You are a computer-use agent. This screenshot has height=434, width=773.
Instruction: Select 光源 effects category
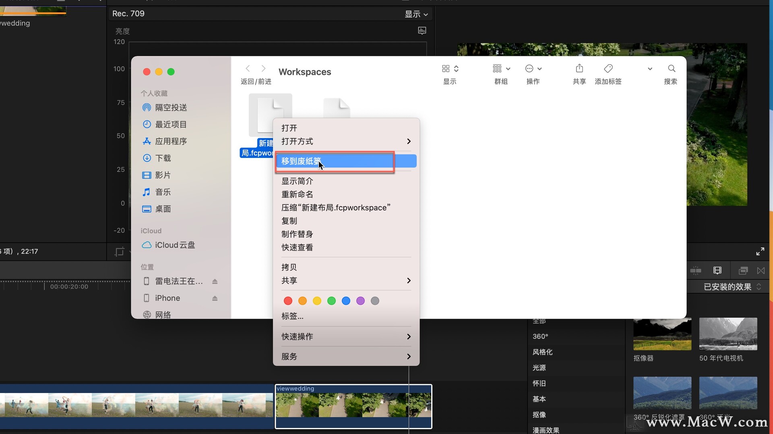(x=539, y=368)
